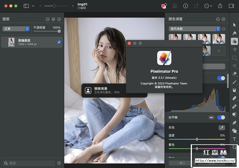This screenshot has height=168, width=239.
Task: Open the 现代电影 preset collection dropdown
Action: click(195, 29)
